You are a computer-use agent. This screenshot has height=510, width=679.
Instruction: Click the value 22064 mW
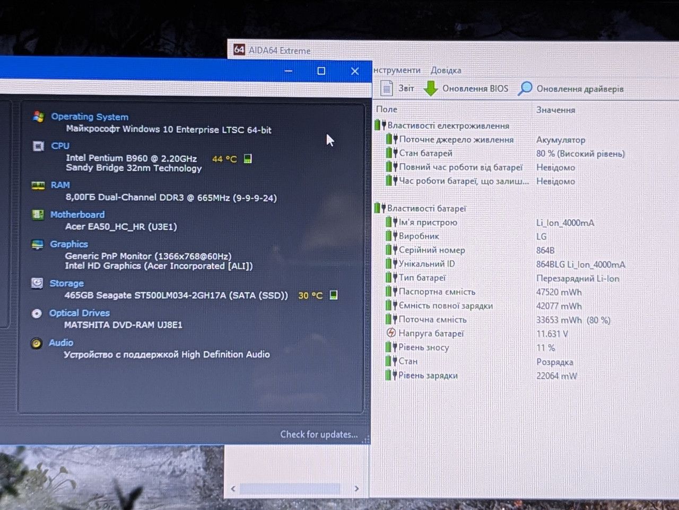point(556,376)
